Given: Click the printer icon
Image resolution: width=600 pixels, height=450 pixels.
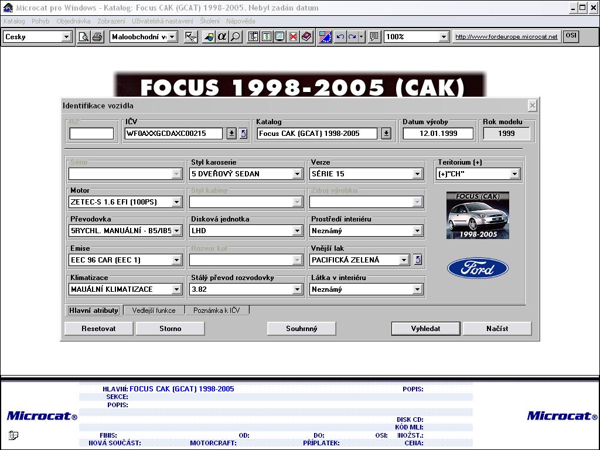Looking at the screenshot, I should coord(97,37).
